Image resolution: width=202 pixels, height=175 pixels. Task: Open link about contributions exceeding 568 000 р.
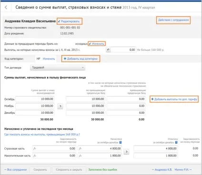(42, 135)
